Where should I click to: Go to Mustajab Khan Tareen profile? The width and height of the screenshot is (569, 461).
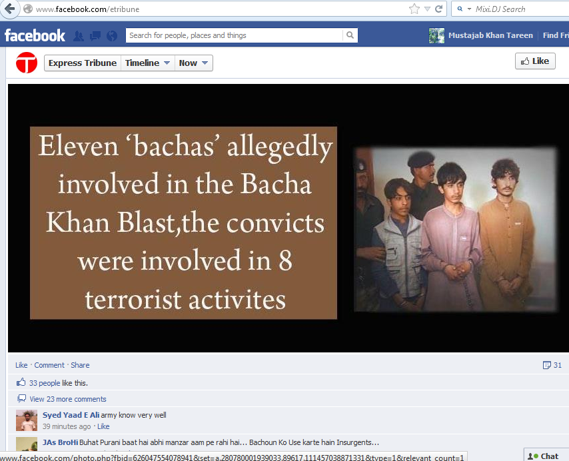point(490,35)
